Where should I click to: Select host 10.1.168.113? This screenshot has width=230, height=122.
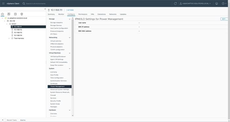coord(18,33)
